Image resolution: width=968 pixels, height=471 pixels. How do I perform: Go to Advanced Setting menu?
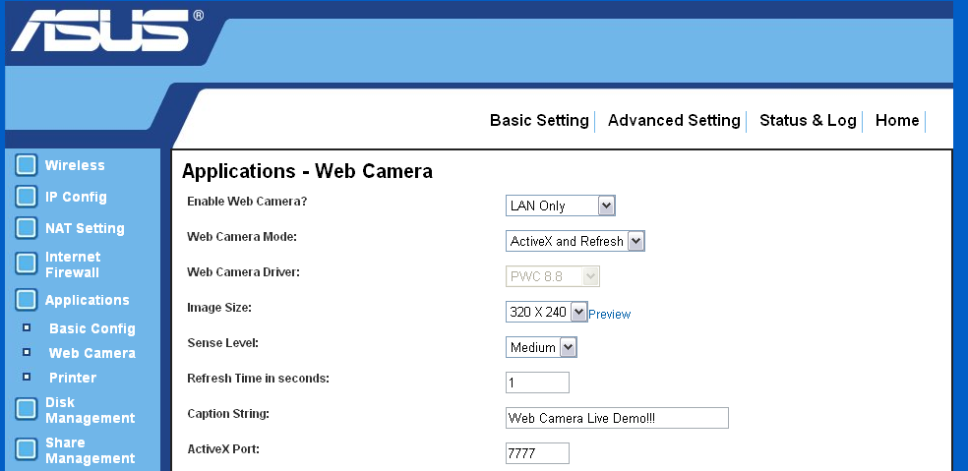point(674,121)
